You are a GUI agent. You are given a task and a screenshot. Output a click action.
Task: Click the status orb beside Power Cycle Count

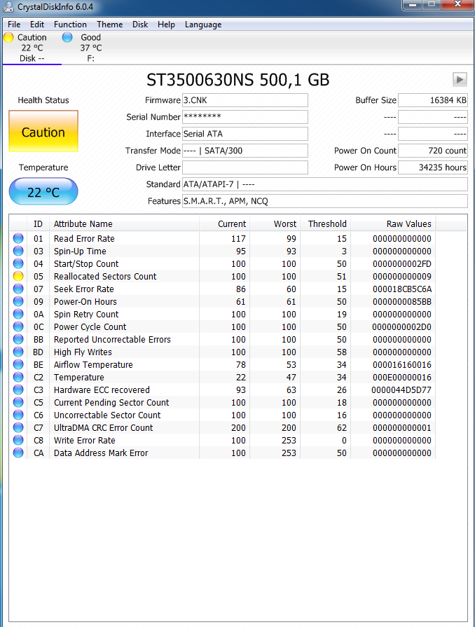coord(18,326)
